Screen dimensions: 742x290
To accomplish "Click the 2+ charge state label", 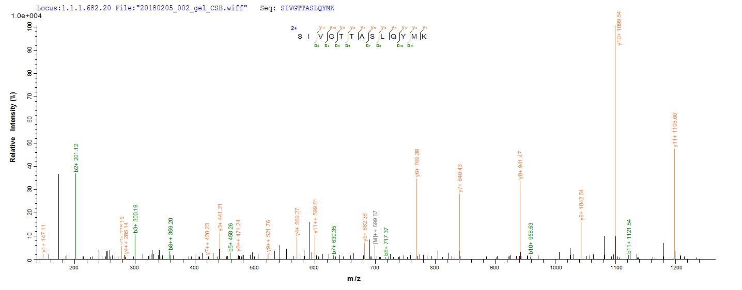I will pos(293,28).
